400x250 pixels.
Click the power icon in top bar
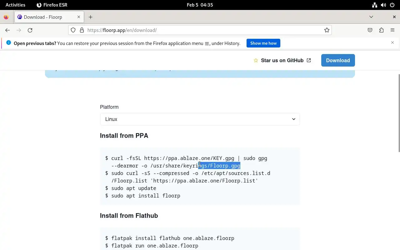(x=392, y=5)
